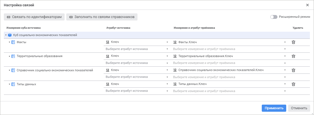Click the Типы данных dimension icon
Screen dimensions: 314x115
point(13,84)
